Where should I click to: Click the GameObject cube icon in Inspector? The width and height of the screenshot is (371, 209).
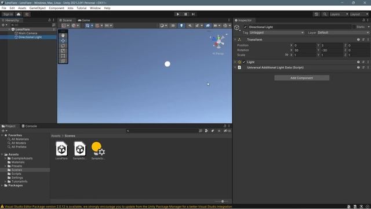[x=237, y=28]
